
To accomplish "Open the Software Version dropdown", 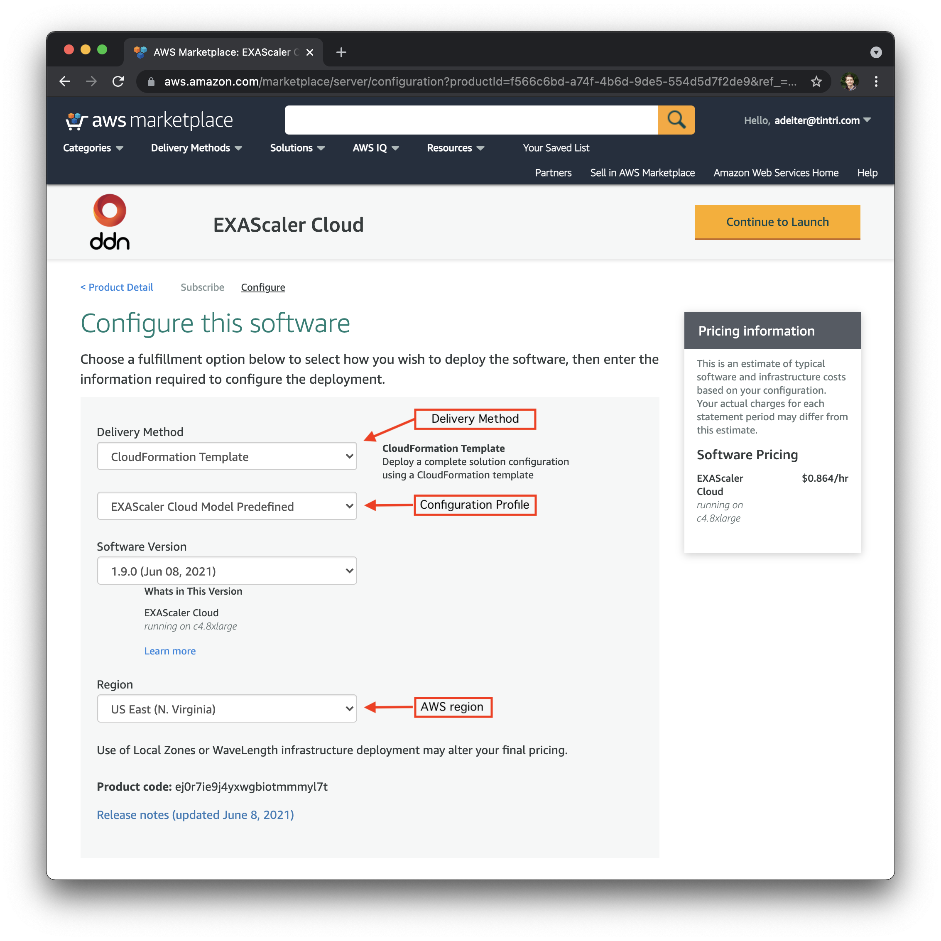I will (227, 571).
